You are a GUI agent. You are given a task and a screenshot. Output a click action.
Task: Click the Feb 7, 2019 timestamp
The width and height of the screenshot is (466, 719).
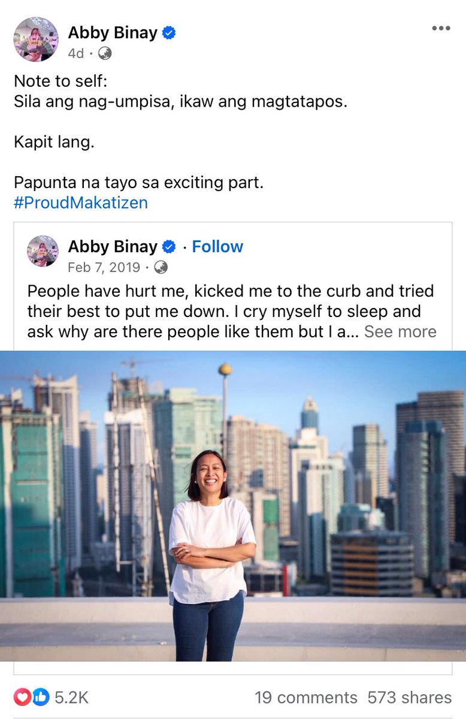104,267
